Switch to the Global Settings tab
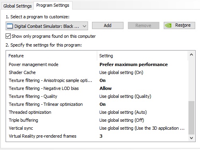The width and height of the screenshot is (200, 150). point(18,6)
